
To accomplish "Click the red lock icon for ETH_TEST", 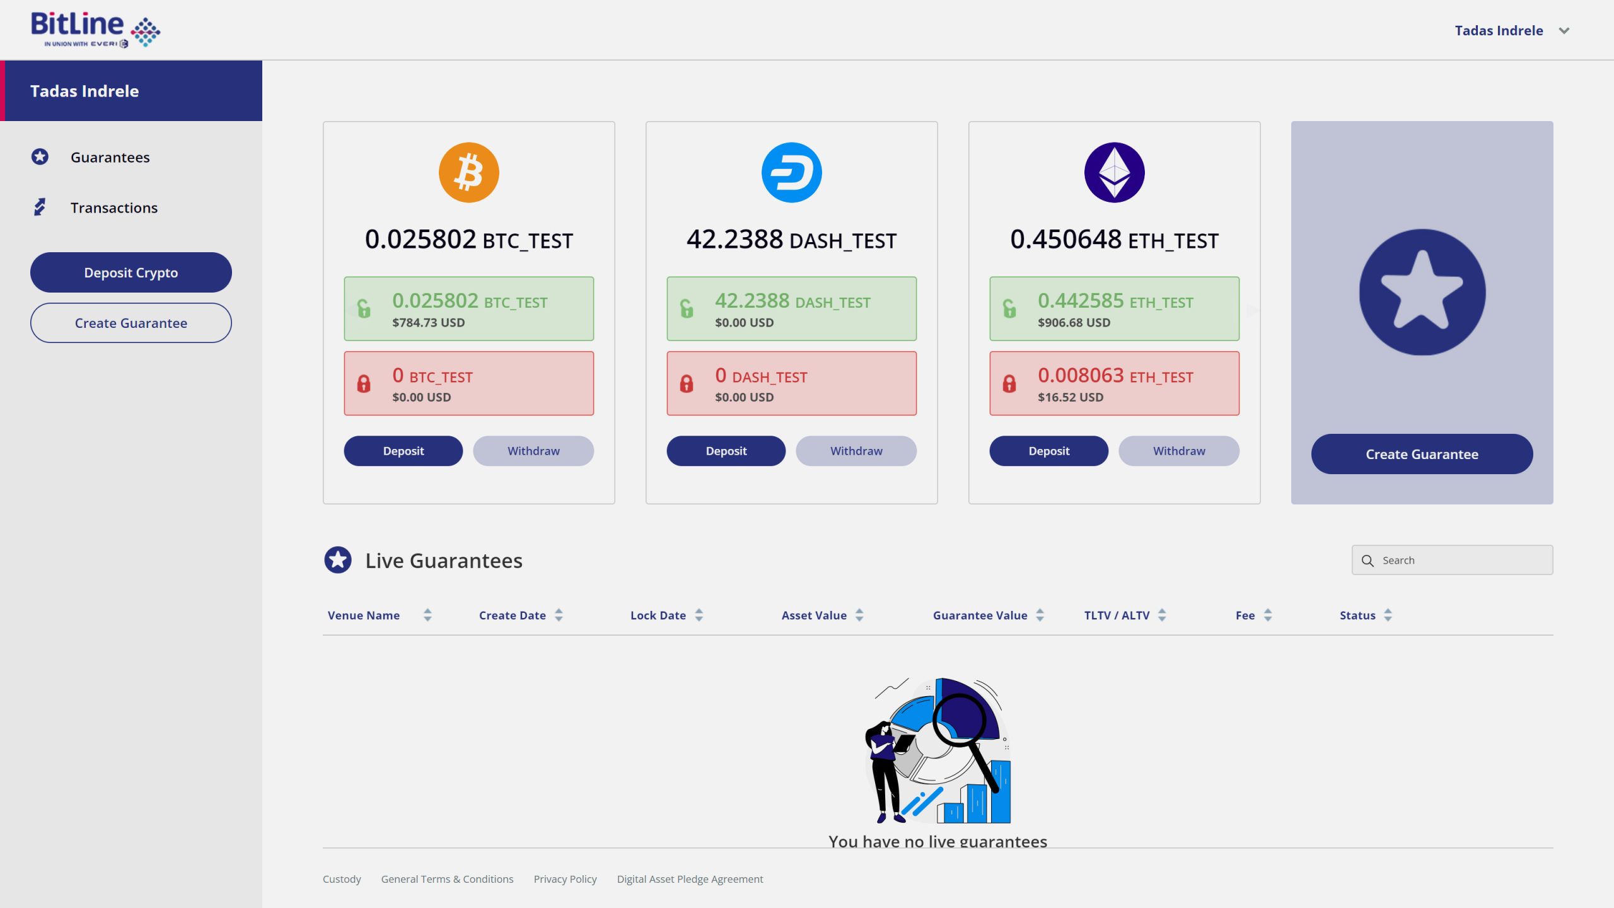I will (1009, 383).
